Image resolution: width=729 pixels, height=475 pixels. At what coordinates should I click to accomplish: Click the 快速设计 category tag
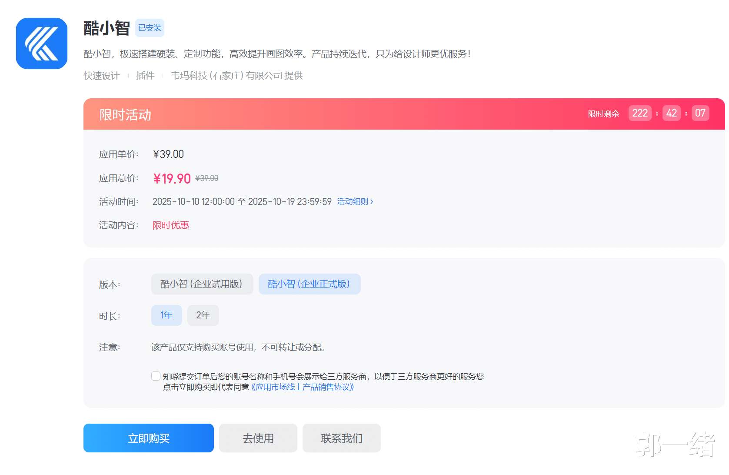click(102, 76)
